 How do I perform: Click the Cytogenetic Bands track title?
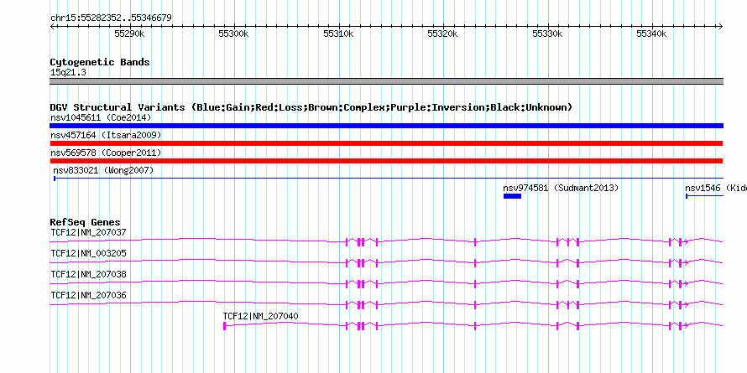(100, 62)
